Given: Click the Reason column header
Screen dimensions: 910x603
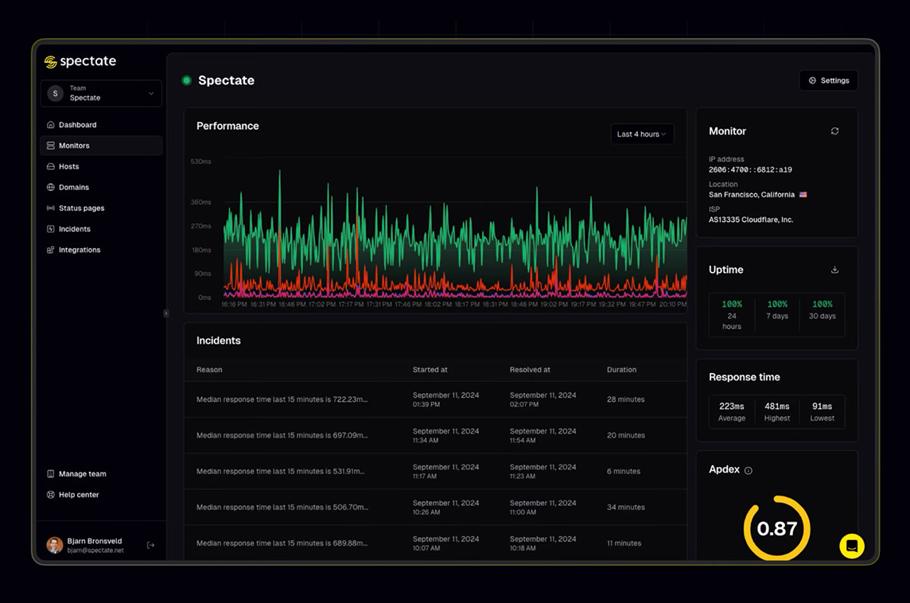Looking at the screenshot, I should 209,370.
